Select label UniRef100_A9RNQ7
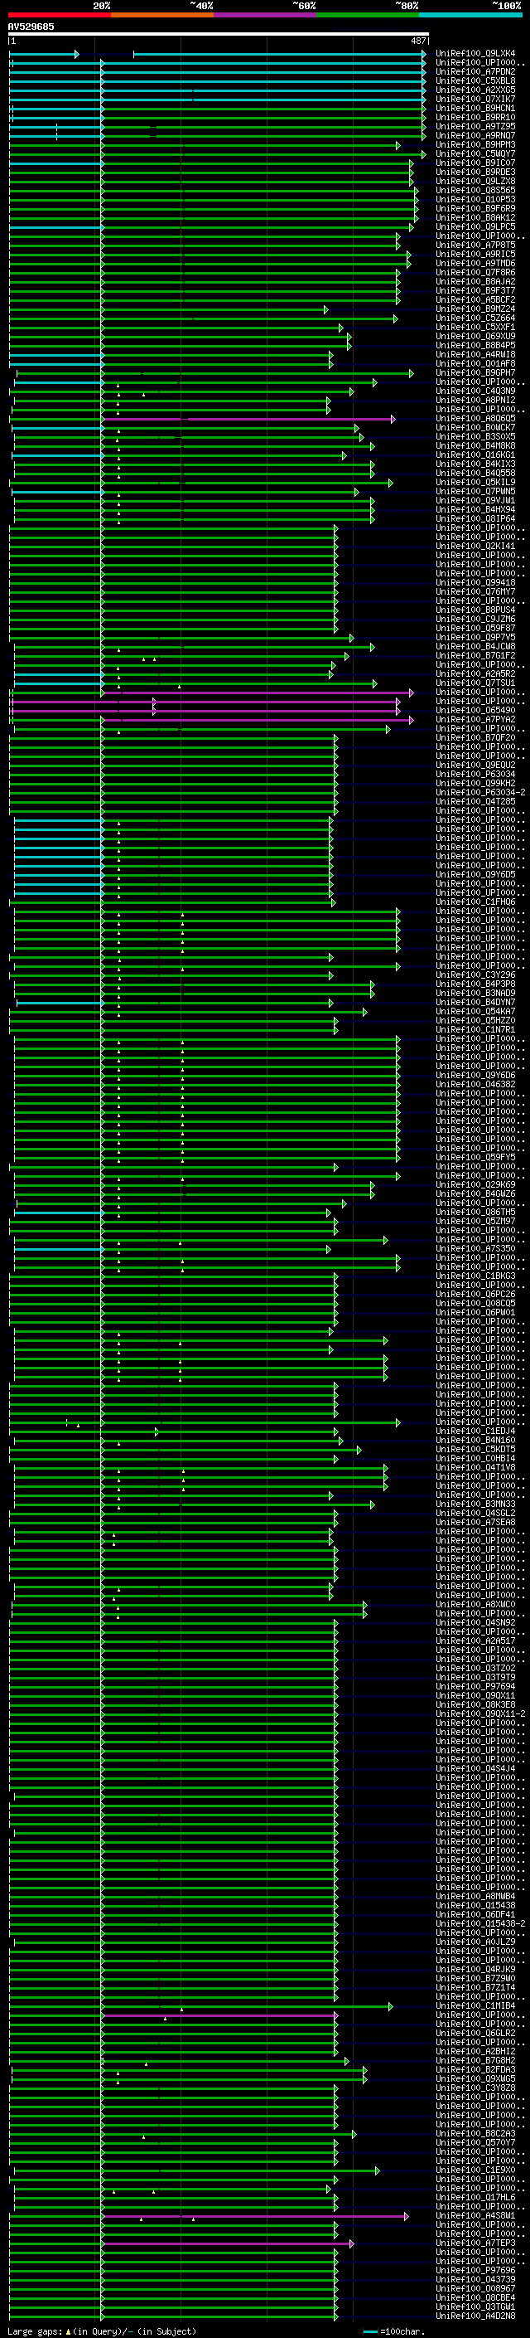530x2338 pixels. coord(475,135)
